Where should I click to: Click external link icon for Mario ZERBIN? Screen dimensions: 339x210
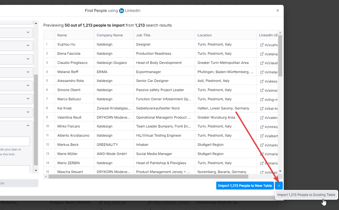261,163
